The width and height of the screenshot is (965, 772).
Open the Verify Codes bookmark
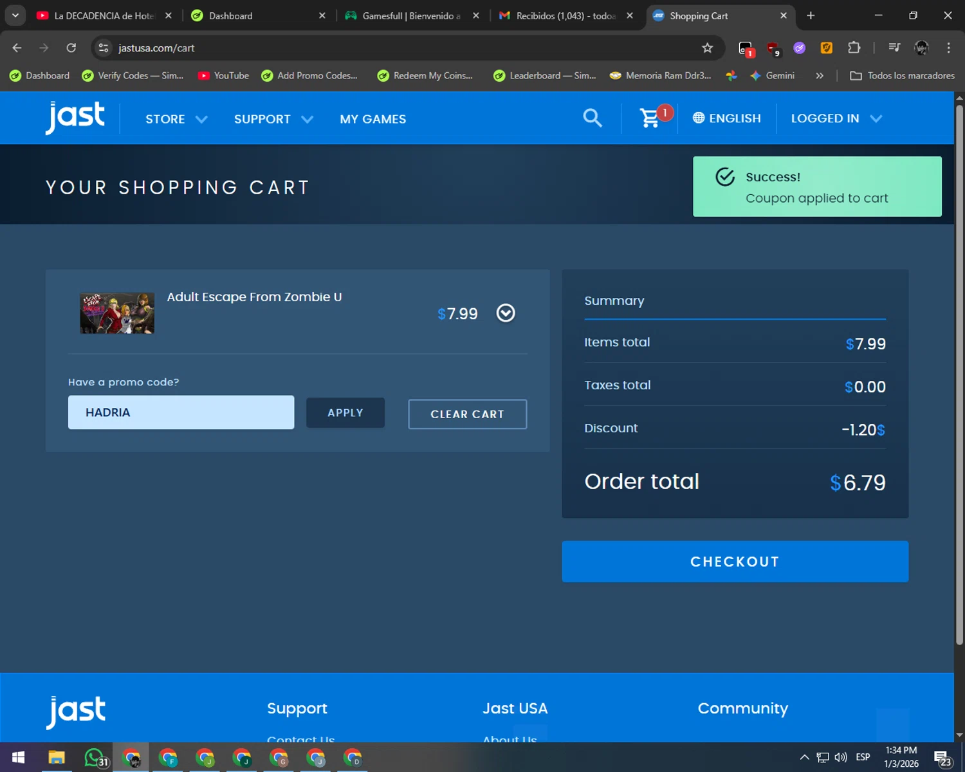pos(133,75)
